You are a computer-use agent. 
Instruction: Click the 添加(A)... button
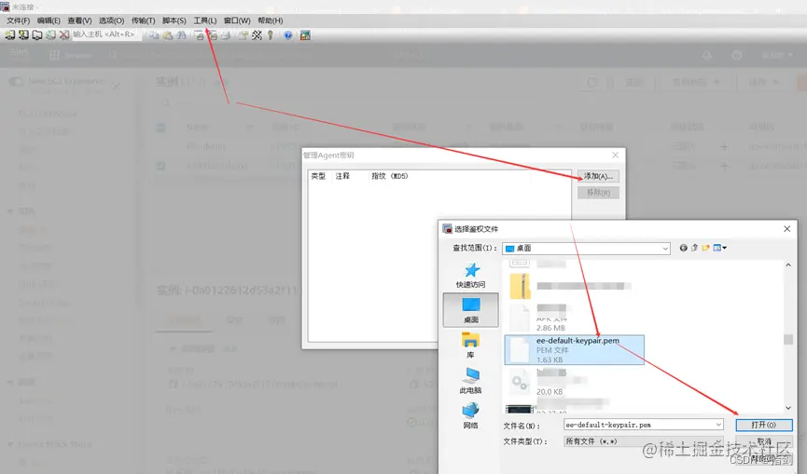click(x=598, y=176)
